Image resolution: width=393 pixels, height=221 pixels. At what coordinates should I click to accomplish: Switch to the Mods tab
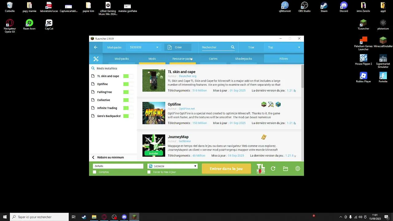tap(152, 59)
